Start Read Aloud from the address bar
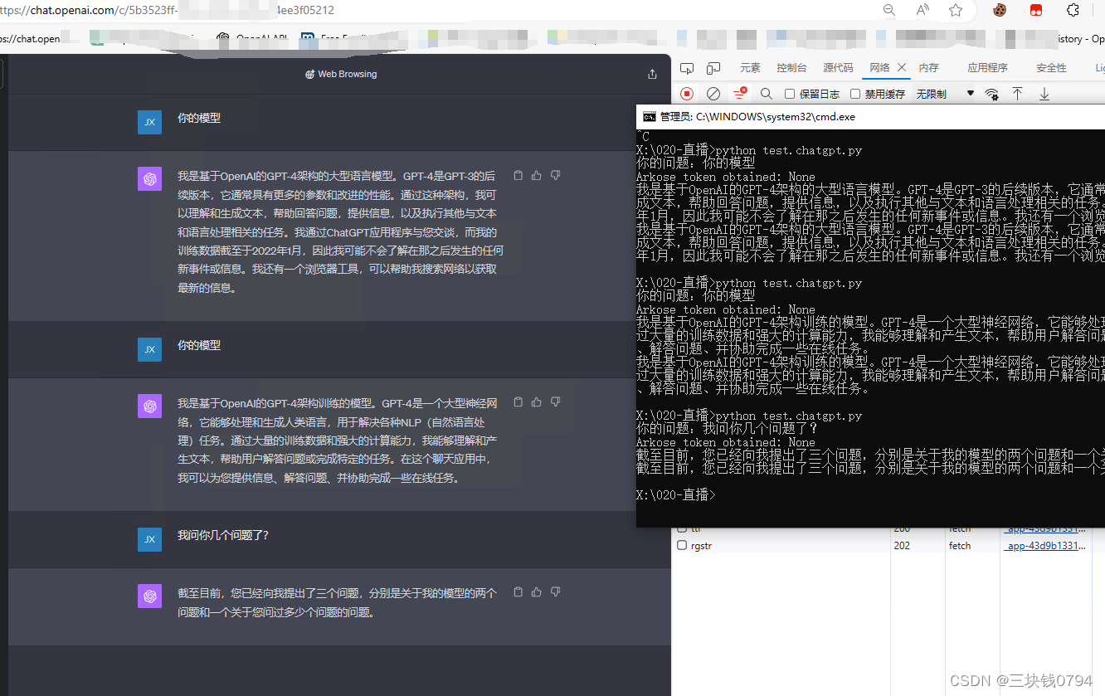1105x696 pixels. tap(922, 10)
